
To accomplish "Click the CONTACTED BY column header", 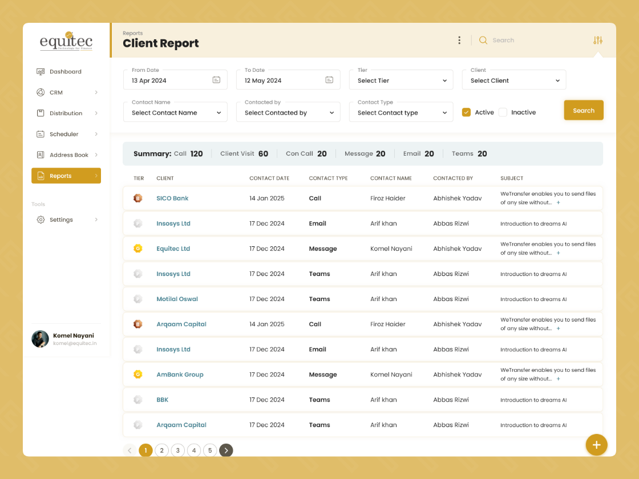I will point(453,178).
